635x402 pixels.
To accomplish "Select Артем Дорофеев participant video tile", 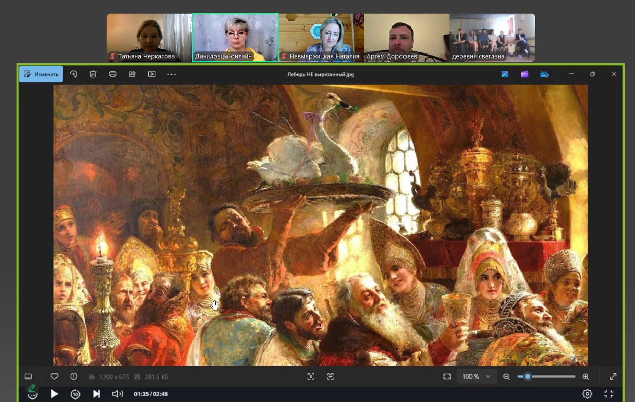I will (406, 37).
